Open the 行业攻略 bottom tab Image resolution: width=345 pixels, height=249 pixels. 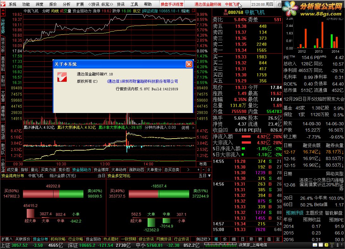pyautogui.click(x=76, y=239)
